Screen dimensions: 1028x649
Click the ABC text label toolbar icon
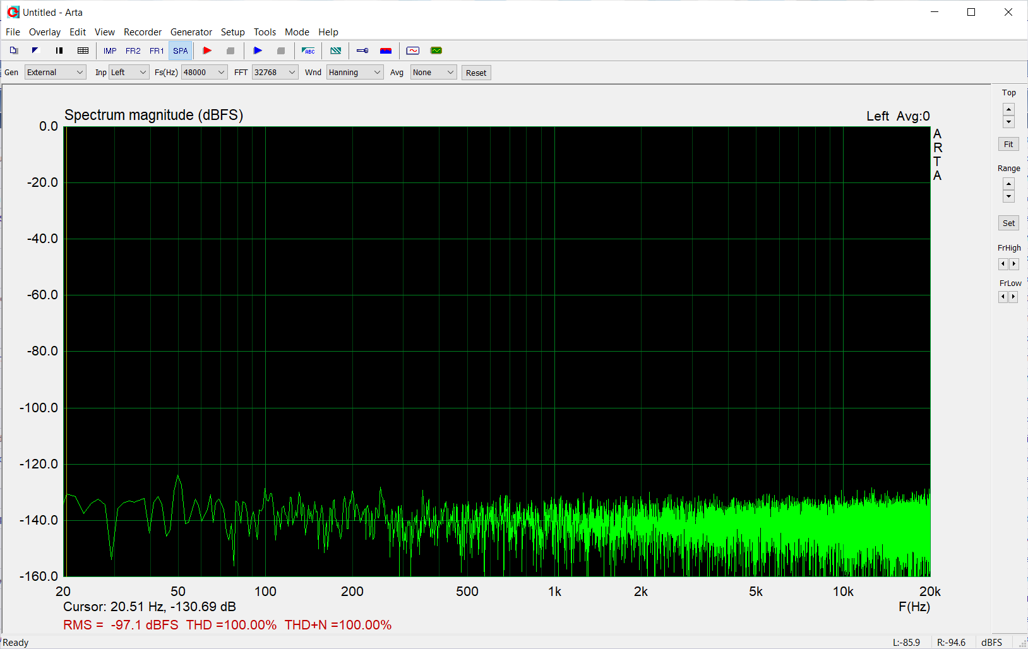[x=308, y=51]
